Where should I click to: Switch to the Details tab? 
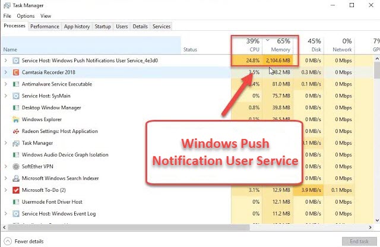[140, 26]
